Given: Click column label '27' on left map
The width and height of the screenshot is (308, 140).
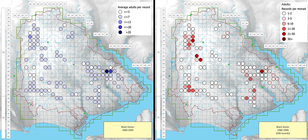Looking at the screenshot, I should tap(65, 4).
